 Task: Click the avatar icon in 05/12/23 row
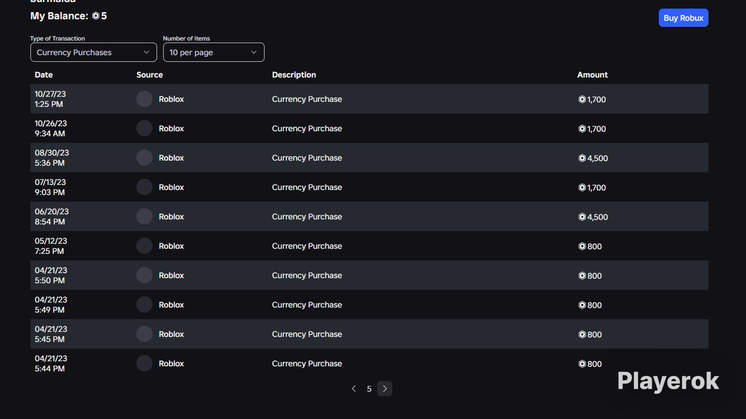tap(144, 246)
